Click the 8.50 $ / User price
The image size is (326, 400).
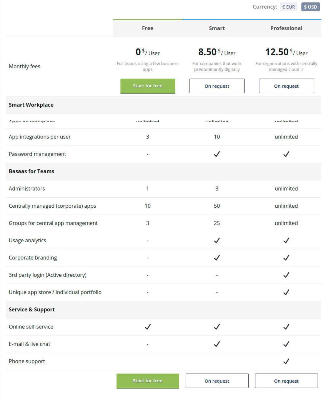click(x=217, y=52)
